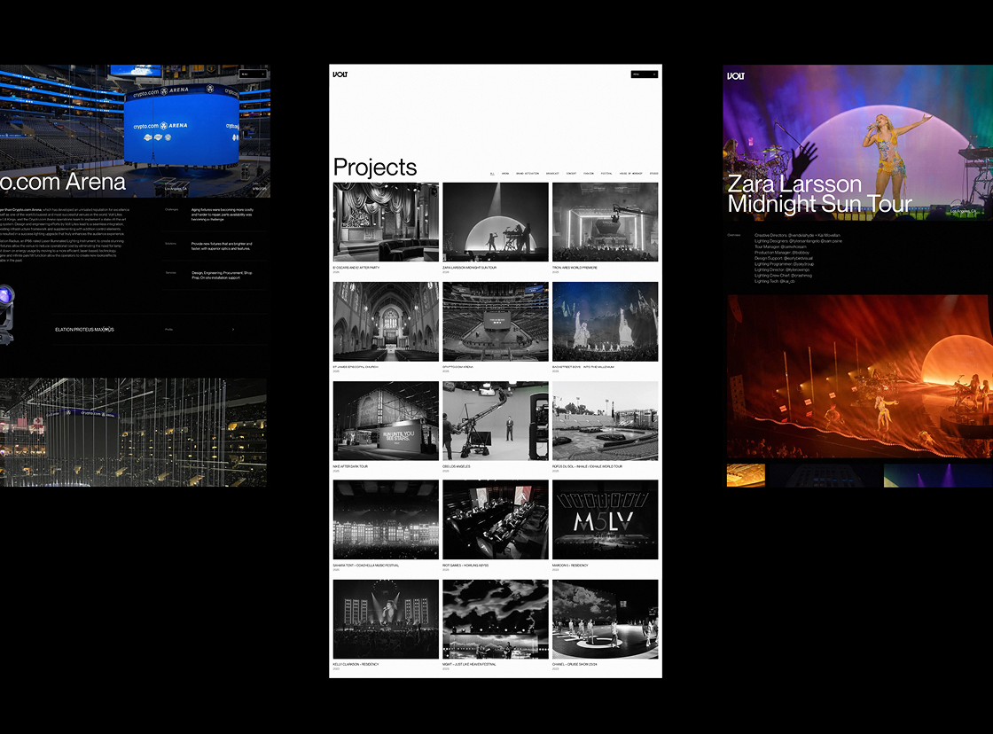Open the Nike After Dark Tour thumbnail
Screen dimensions: 993x734
tap(386, 420)
